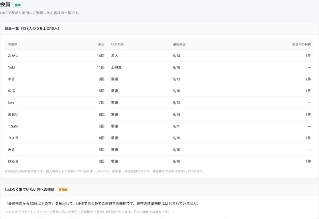Click the お客様 column header
Viewport: 319px width, 219px height.
(x=13, y=44)
